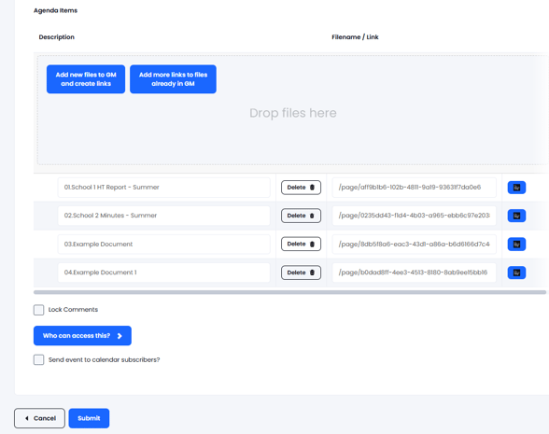Tick Send event to calendar subscribers checkbox
Viewport: 549px width, 434px height.
click(39, 360)
